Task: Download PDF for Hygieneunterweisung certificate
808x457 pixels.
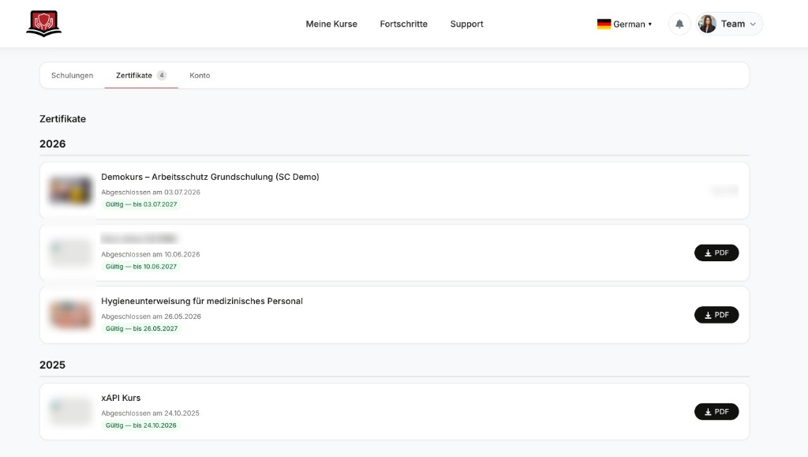Action: pyautogui.click(x=716, y=315)
